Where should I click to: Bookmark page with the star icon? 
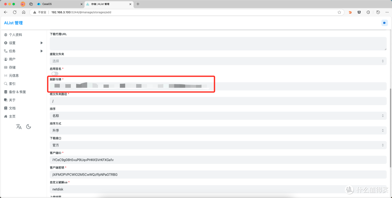pos(339,12)
